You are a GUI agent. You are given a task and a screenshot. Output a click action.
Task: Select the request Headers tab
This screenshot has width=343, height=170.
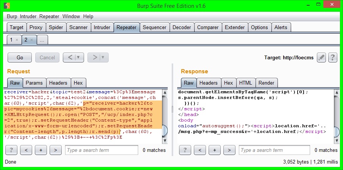pos(58,83)
